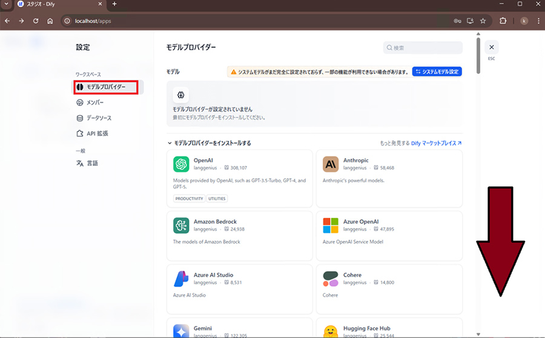Select the Amazon Bedrock logo icon
The height and width of the screenshot is (338, 545).
click(181, 225)
